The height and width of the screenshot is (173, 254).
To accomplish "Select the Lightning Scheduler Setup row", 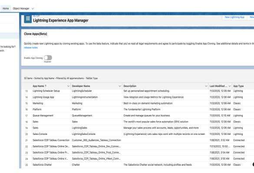I will pyautogui.click(x=138, y=91).
